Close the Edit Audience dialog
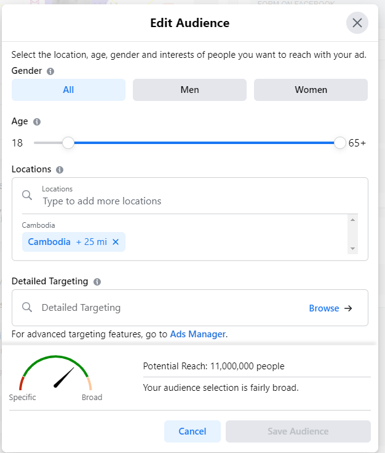Viewport: 385px width, 453px height. (357, 23)
